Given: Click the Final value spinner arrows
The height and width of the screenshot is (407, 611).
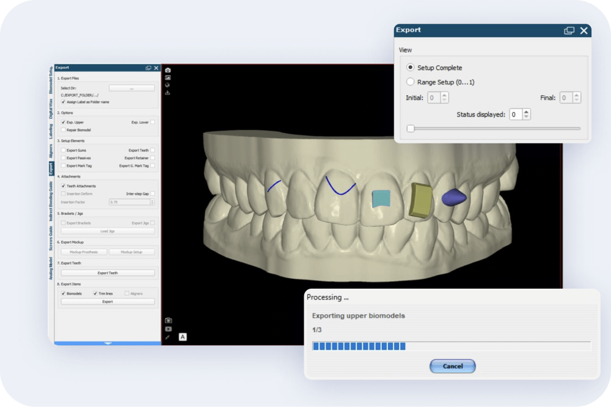Looking at the screenshot, I should pos(577,98).
